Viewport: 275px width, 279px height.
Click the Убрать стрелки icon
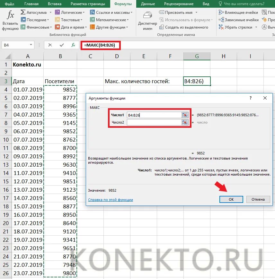(x=221, y=27)
